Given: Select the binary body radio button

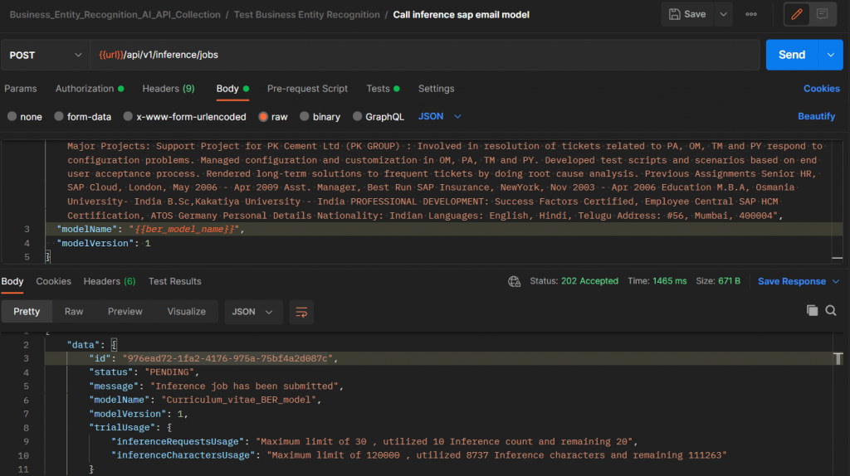Looking at the screenshot, I should 304,116.
